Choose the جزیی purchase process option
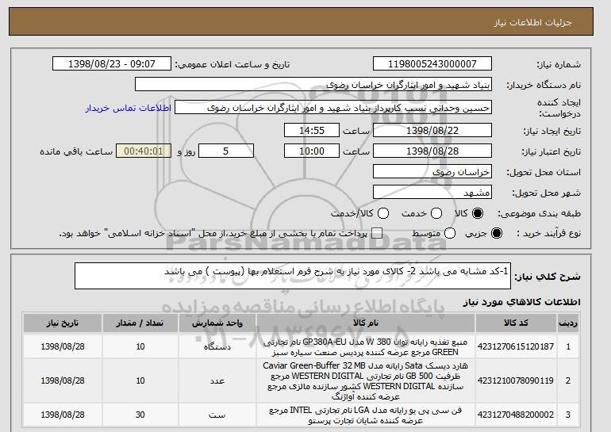 [x=497, y=233]
